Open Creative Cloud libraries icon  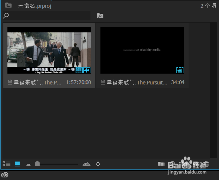(x=5, y=175)
